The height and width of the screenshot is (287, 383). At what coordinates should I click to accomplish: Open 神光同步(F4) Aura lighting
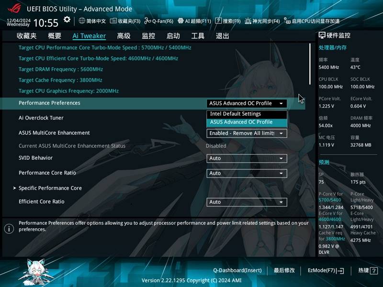248,21
